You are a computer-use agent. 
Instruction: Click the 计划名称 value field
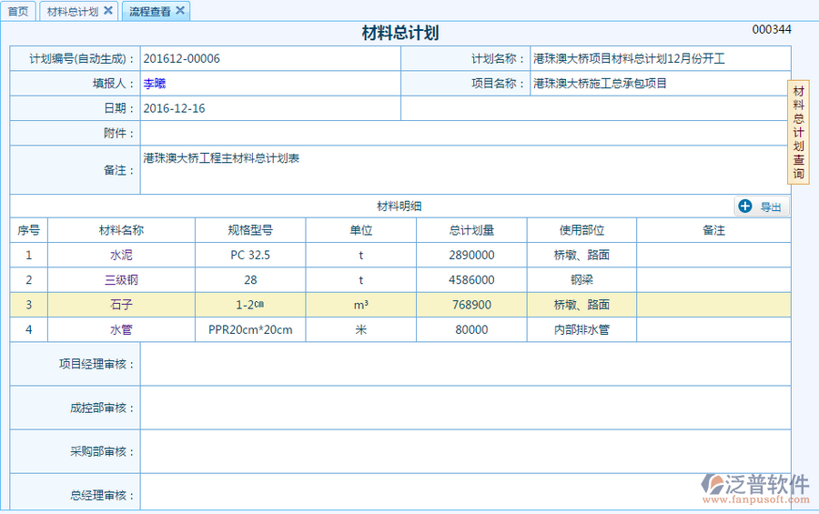(x=661, y=58)
